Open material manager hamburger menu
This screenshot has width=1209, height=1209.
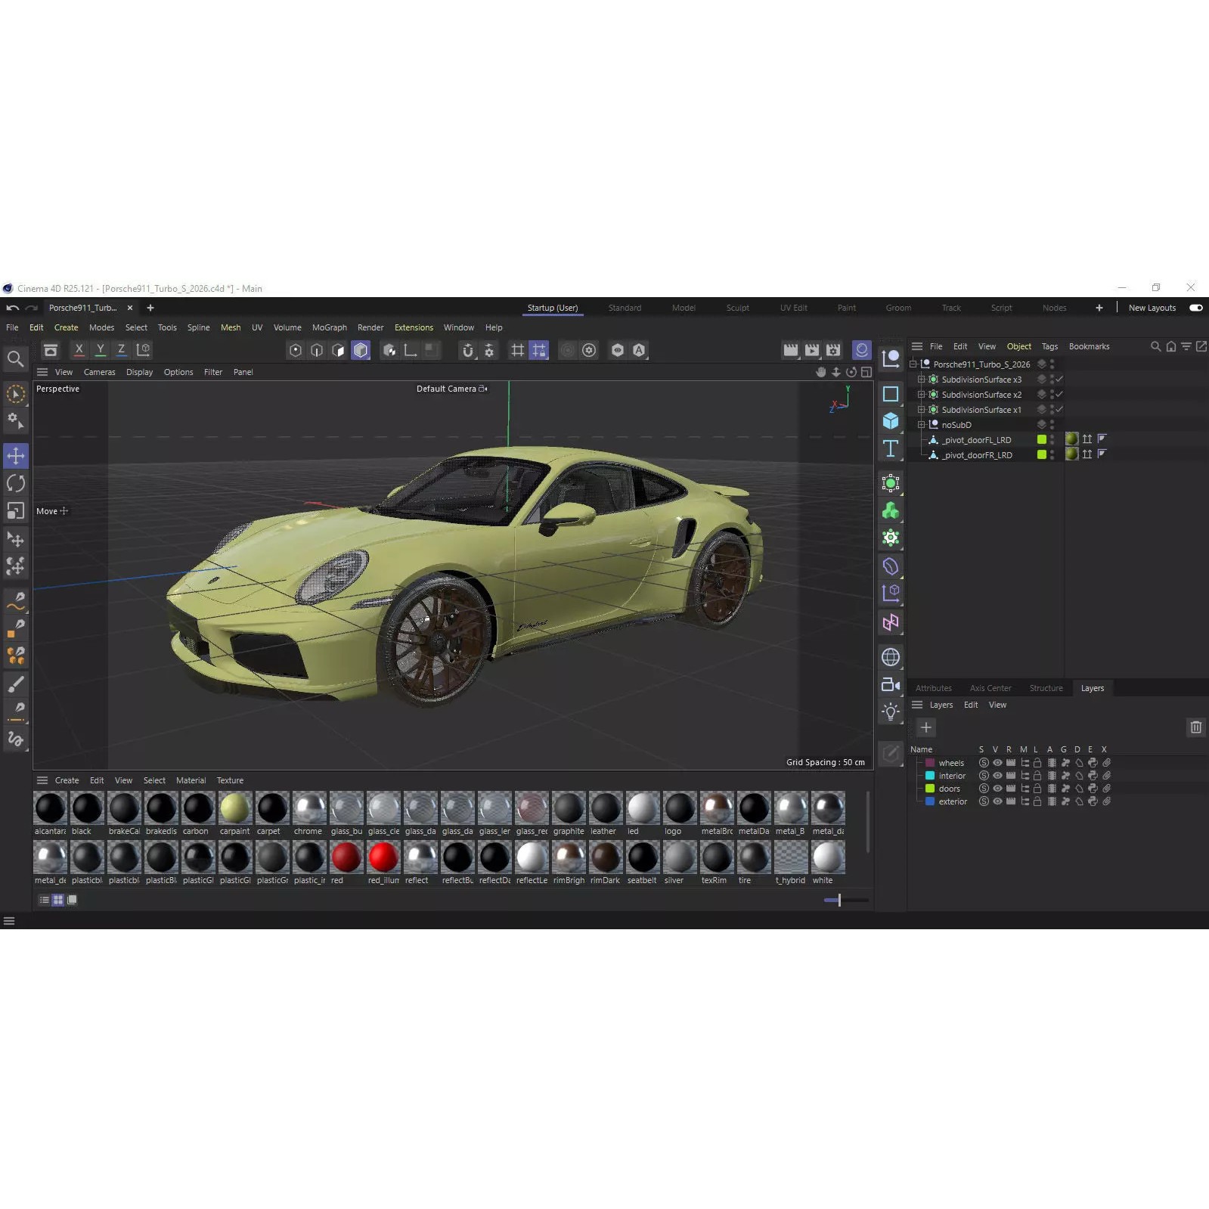coord(42,780)
